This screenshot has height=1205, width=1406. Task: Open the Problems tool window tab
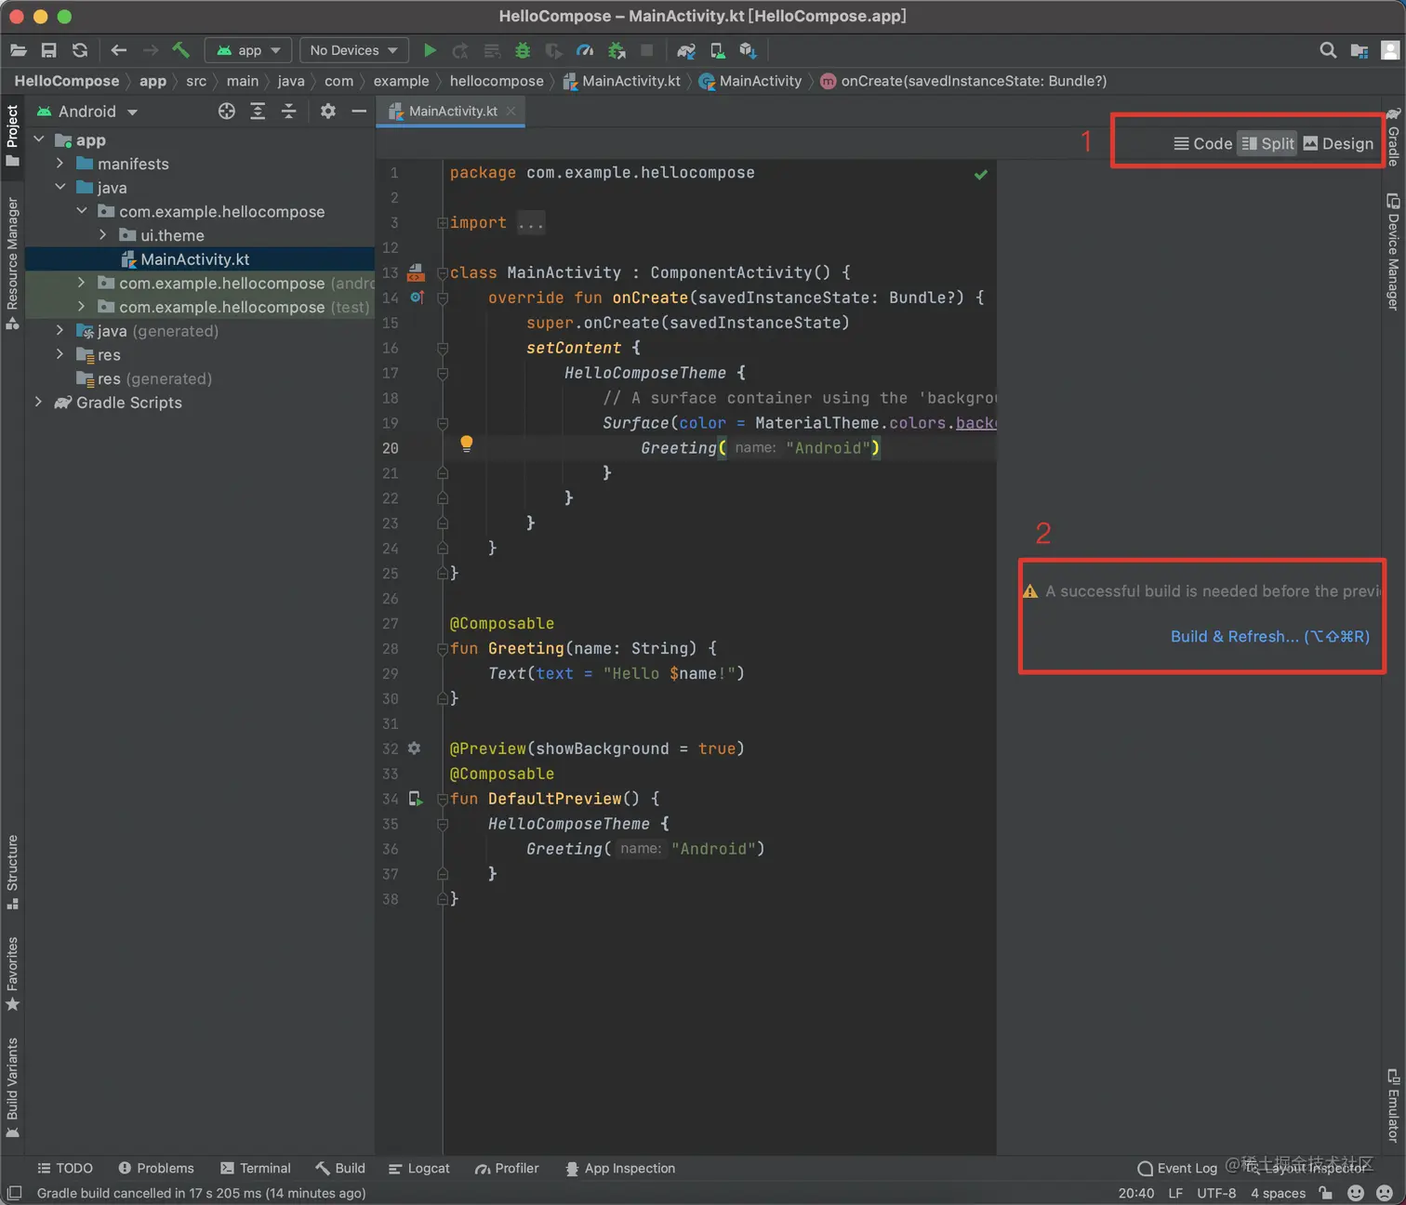click(156, 1168)
